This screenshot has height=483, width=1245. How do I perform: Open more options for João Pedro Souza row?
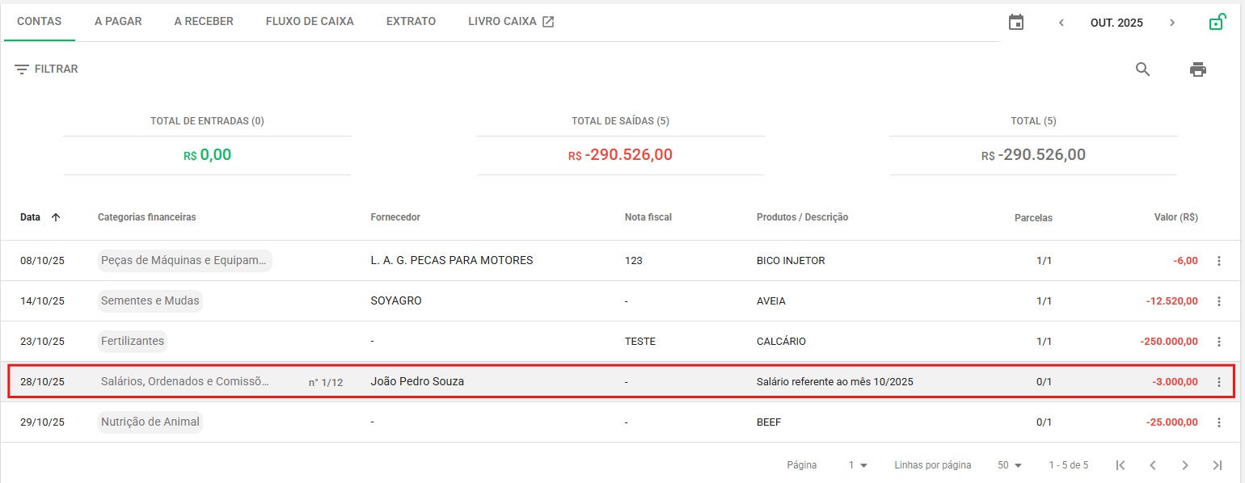[x=1219, y=382]
